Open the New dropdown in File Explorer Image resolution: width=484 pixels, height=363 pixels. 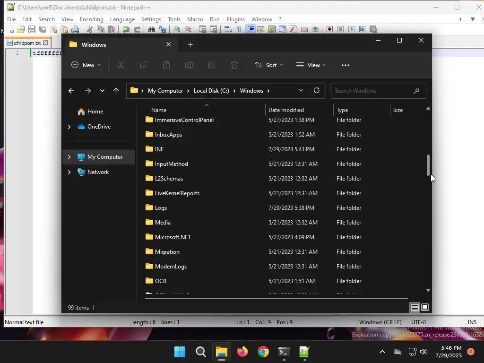(x=86, y=65)
